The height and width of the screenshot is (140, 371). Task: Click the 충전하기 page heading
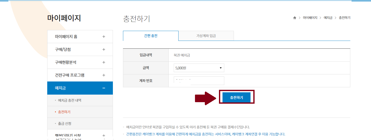point(136,19)
